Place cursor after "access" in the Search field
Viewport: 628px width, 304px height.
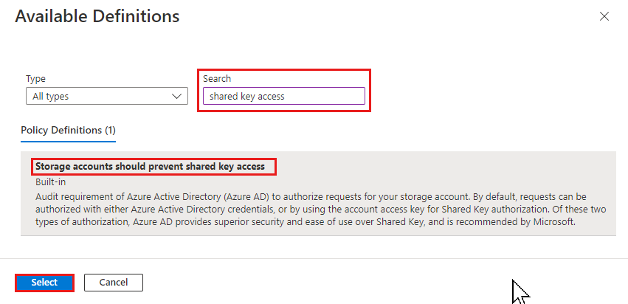(x=286, y=96)
